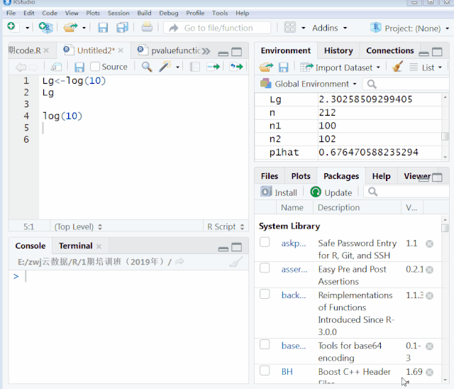Open askpass package link
This screenshot has width=454, height=389.
pos(293,243)
